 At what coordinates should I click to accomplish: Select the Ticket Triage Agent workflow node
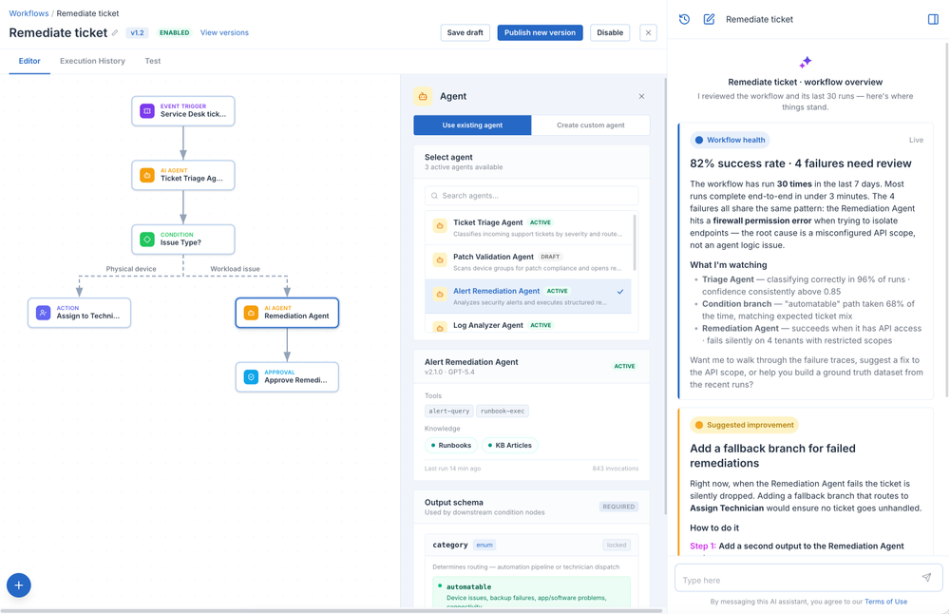tap(183, 175)
